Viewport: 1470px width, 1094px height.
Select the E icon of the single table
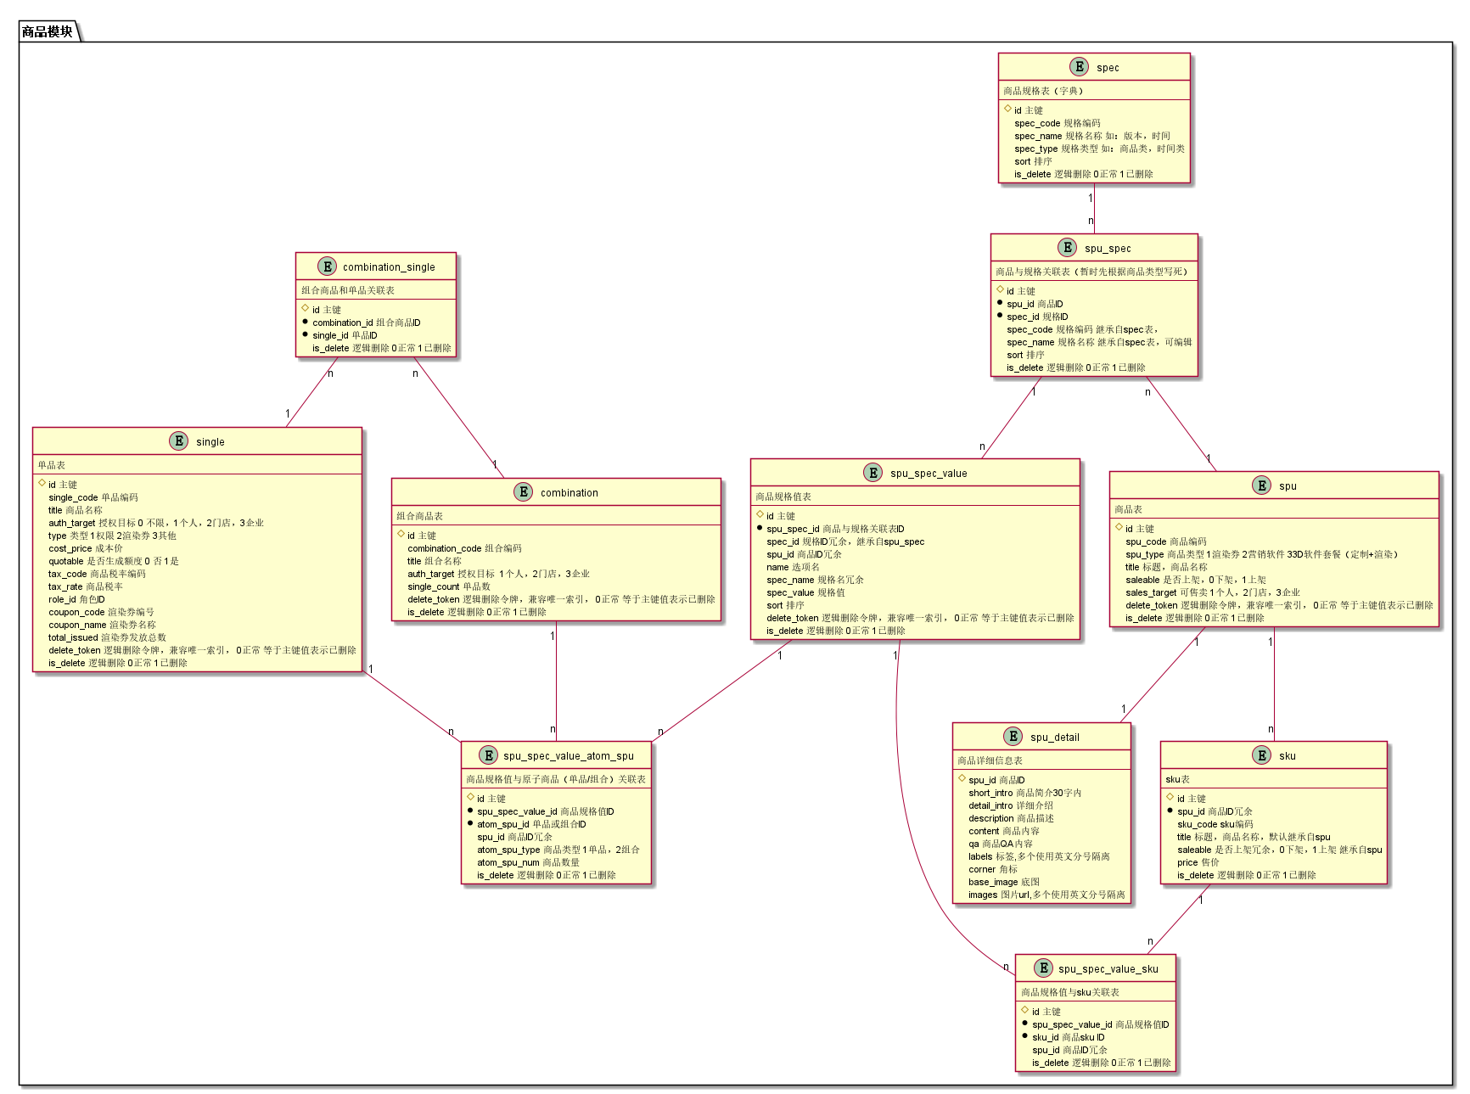(x=178, y=441)
